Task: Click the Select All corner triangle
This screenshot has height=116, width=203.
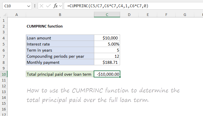Action: pyautogui.click(x=5, y=15)
